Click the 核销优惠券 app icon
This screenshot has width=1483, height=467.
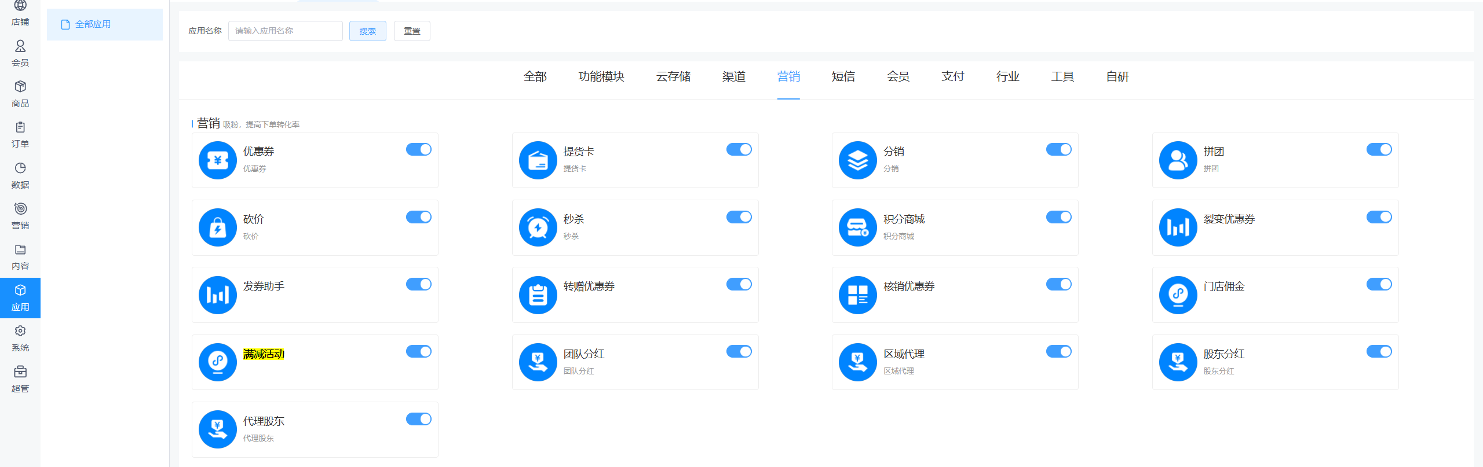pos(858,295)
